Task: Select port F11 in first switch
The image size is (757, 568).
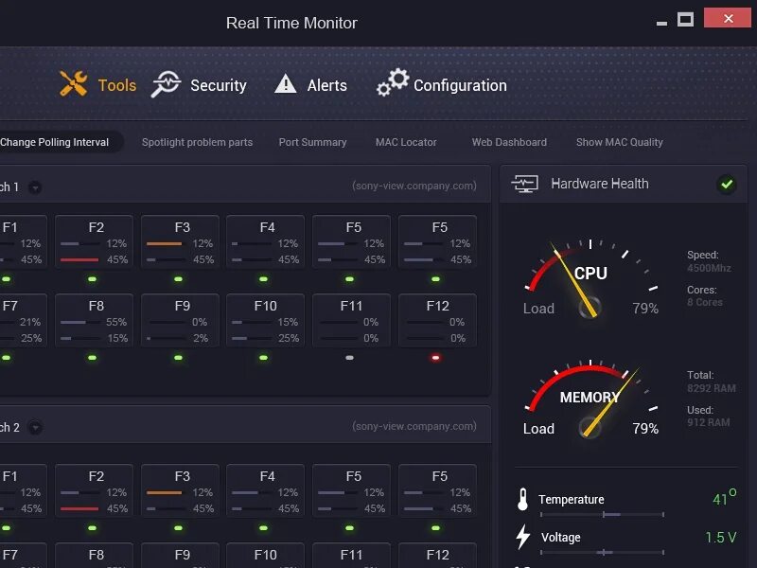Action: (x=351, y=320)
